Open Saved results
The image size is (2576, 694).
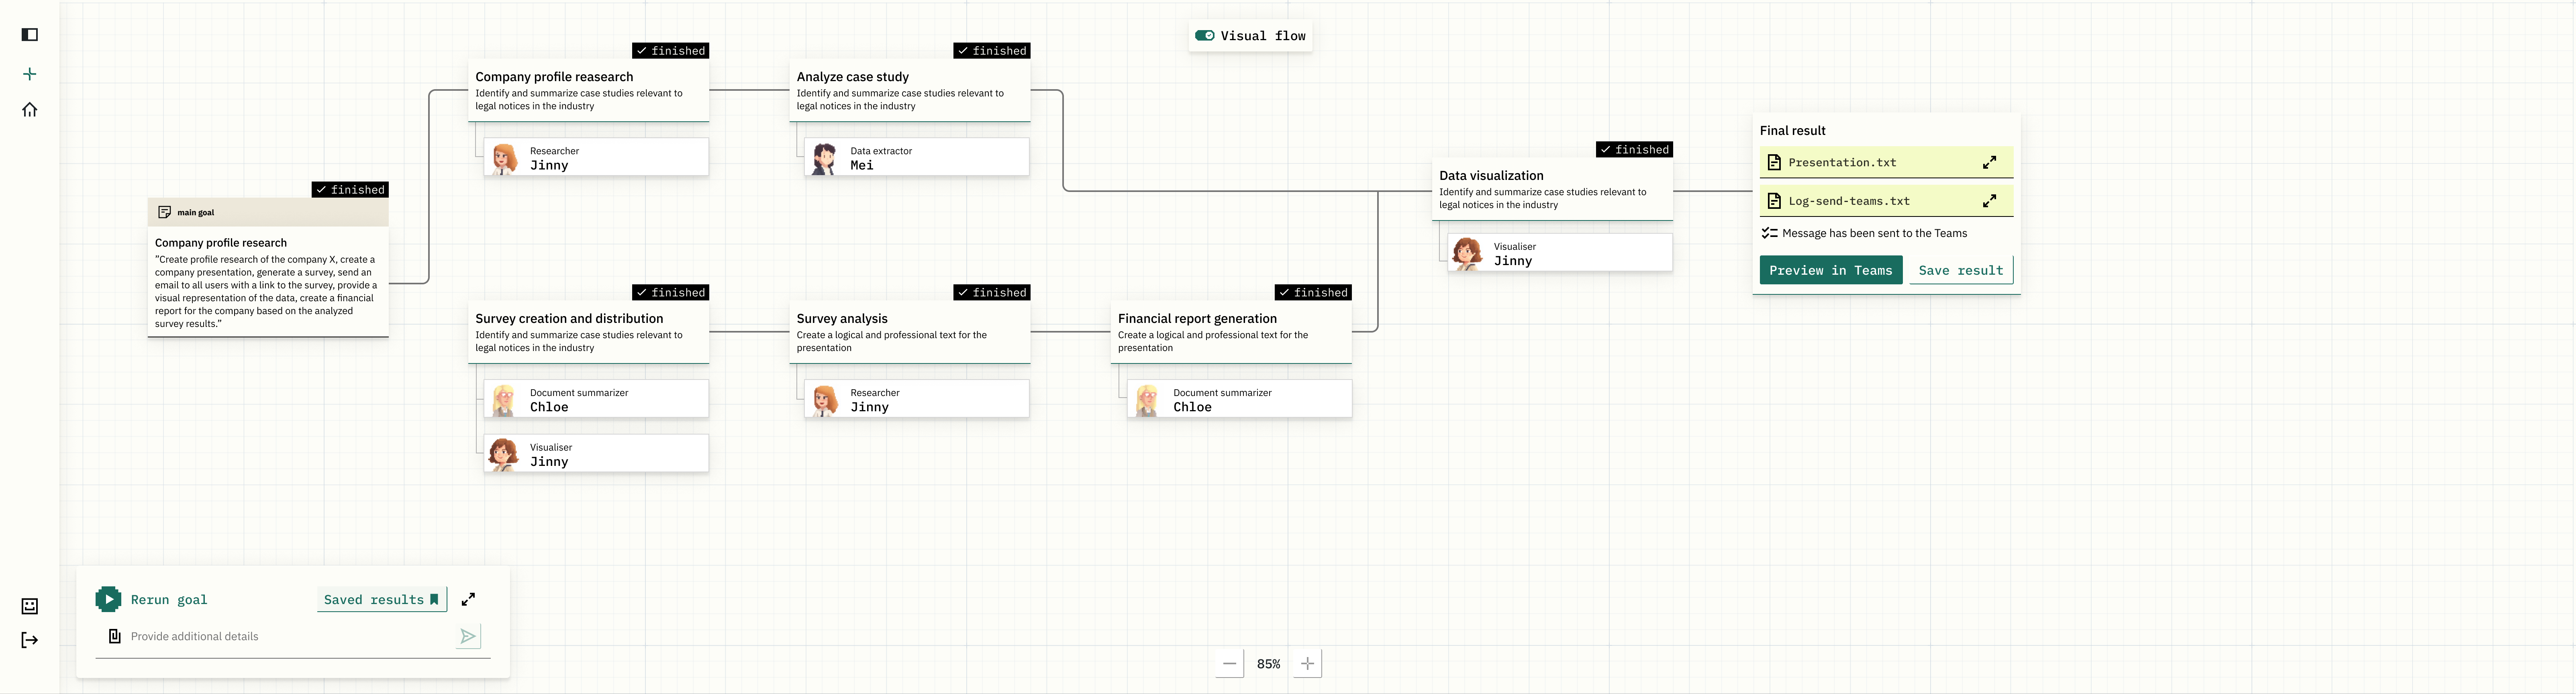[382, 599]
